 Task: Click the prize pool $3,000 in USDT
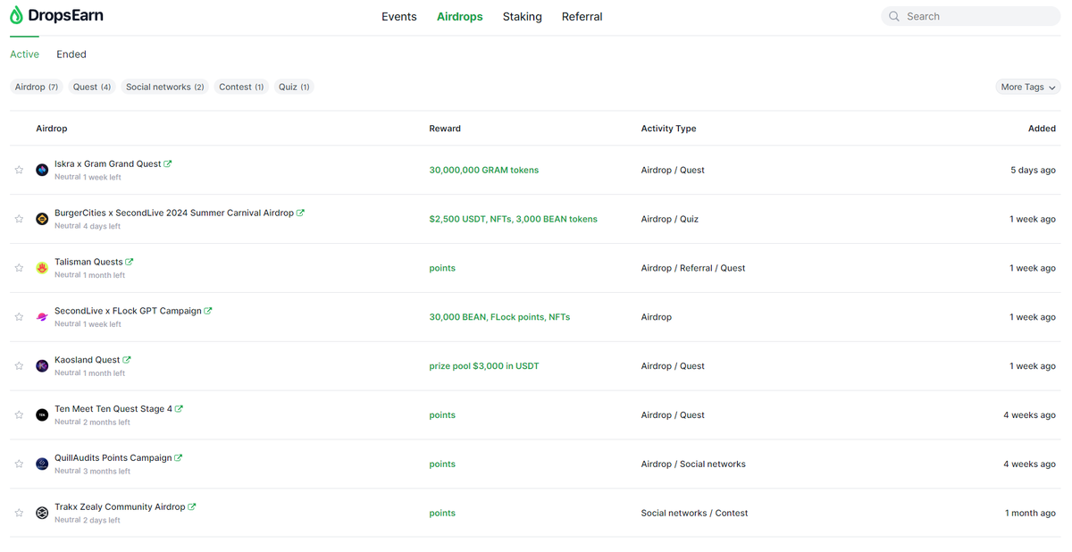pos(484,366)
